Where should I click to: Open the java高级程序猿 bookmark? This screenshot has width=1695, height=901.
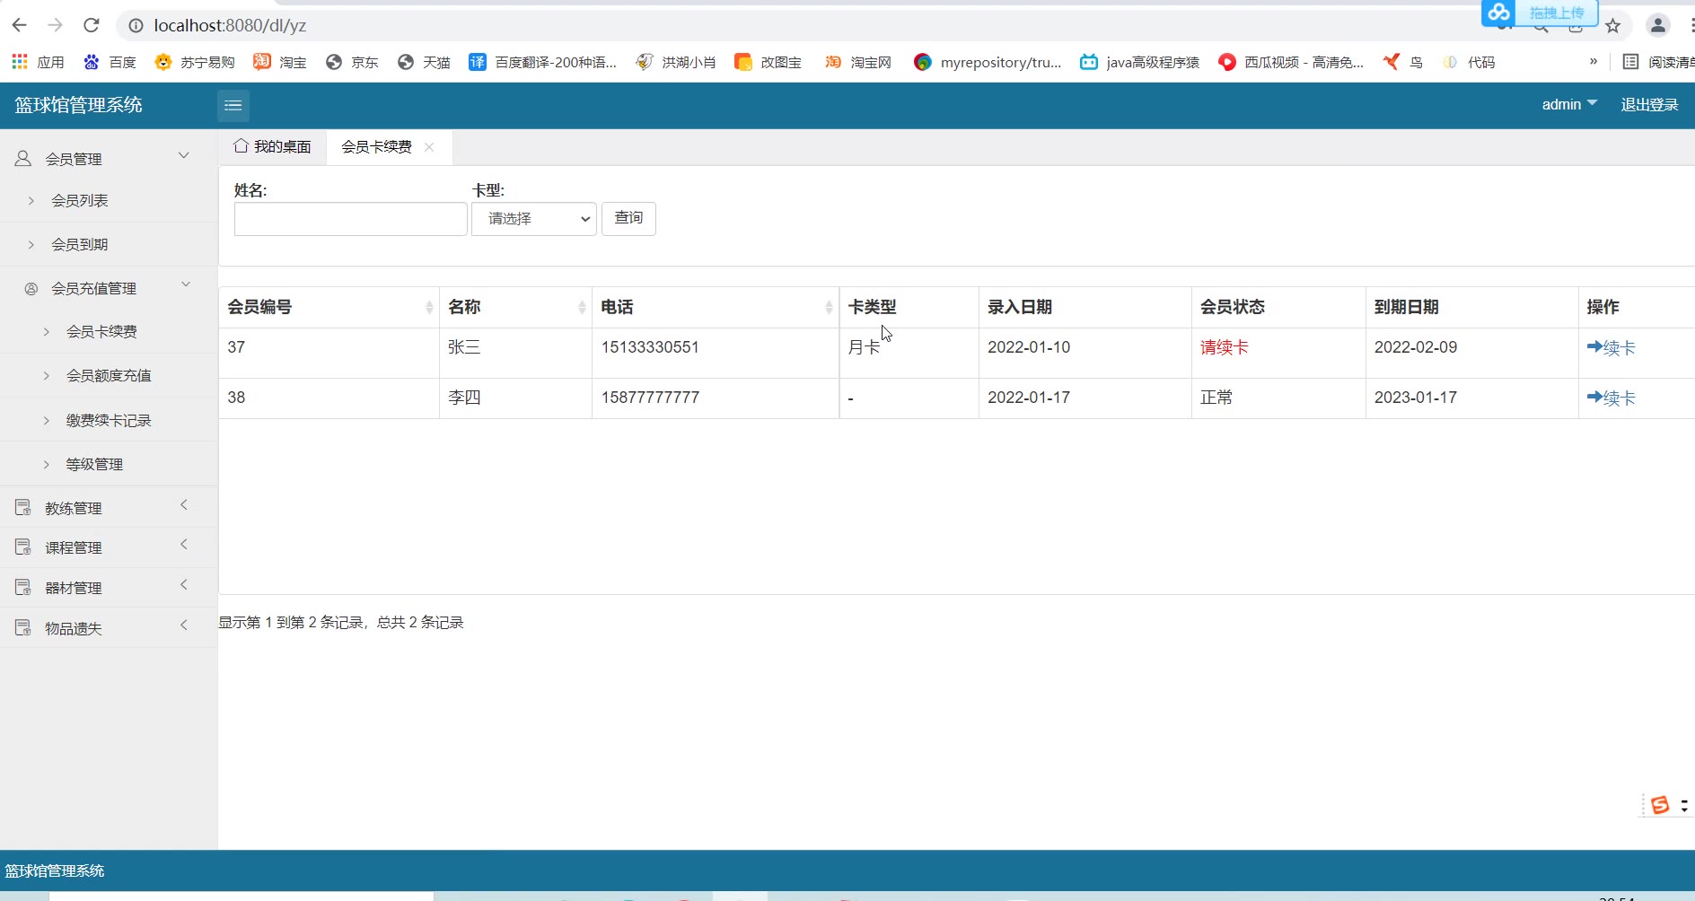pos(1140,62)
